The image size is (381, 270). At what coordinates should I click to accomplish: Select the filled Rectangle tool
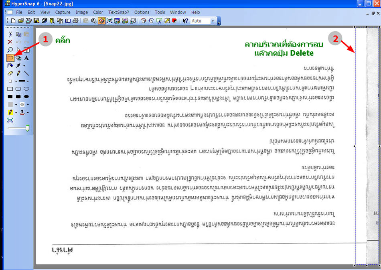(10, 97)
